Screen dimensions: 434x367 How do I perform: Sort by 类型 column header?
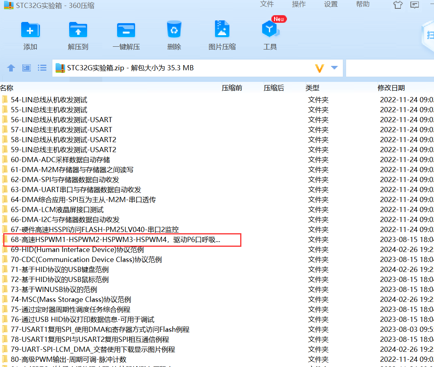pos(312,88)
